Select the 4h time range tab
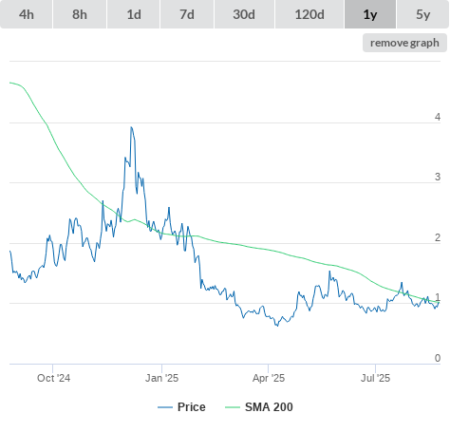The image size is (450, 432). pos(27,14)
